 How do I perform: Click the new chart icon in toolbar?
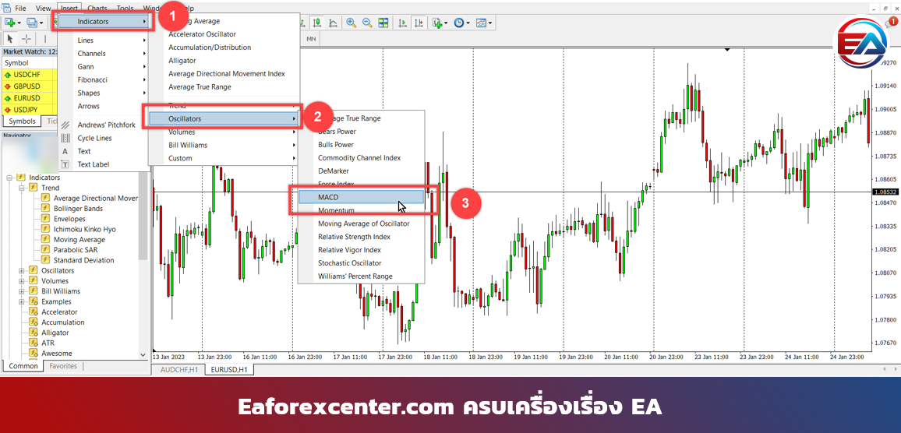[10, 23]
